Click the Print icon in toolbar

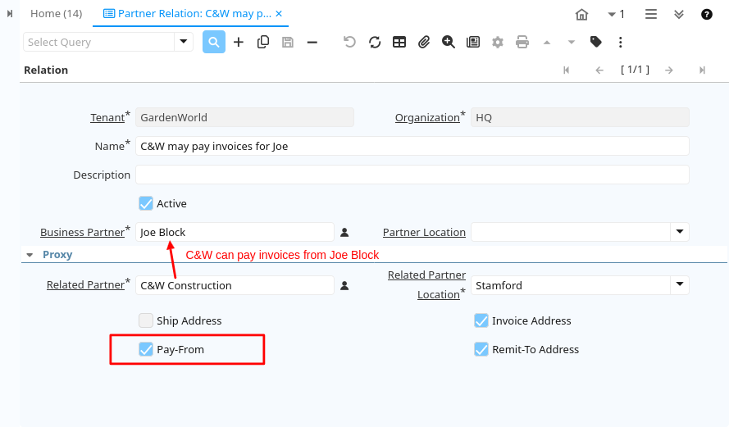click(522, 42)
